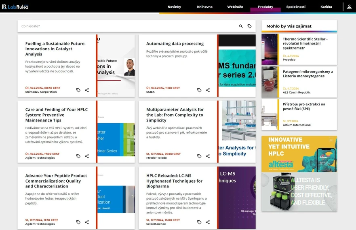
Task: Go to Webináře section
Action: [235, 6]
